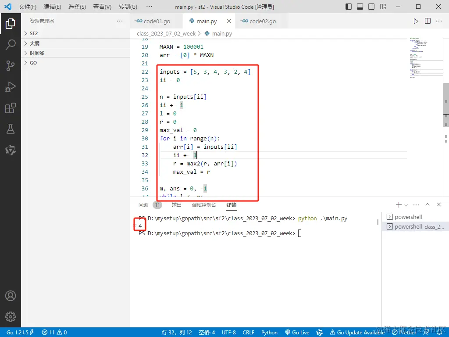Click line number 25 in gutter
The width and height of the screenshot is (449, 337).
(x=145, y=97)
